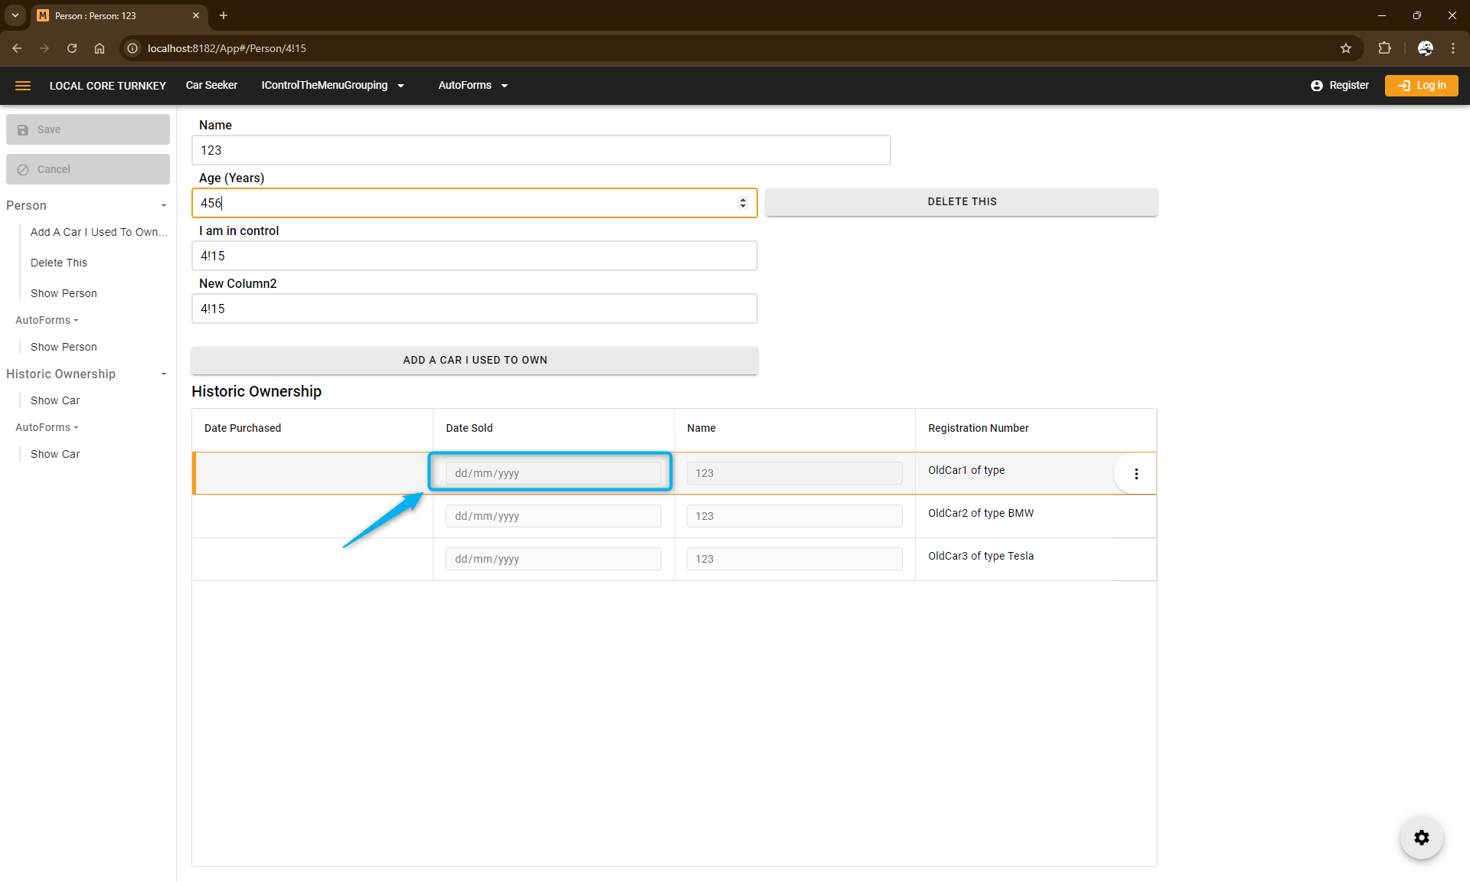Reload the page
This screenshot has width=1470, height=882.
coord(72,48)
